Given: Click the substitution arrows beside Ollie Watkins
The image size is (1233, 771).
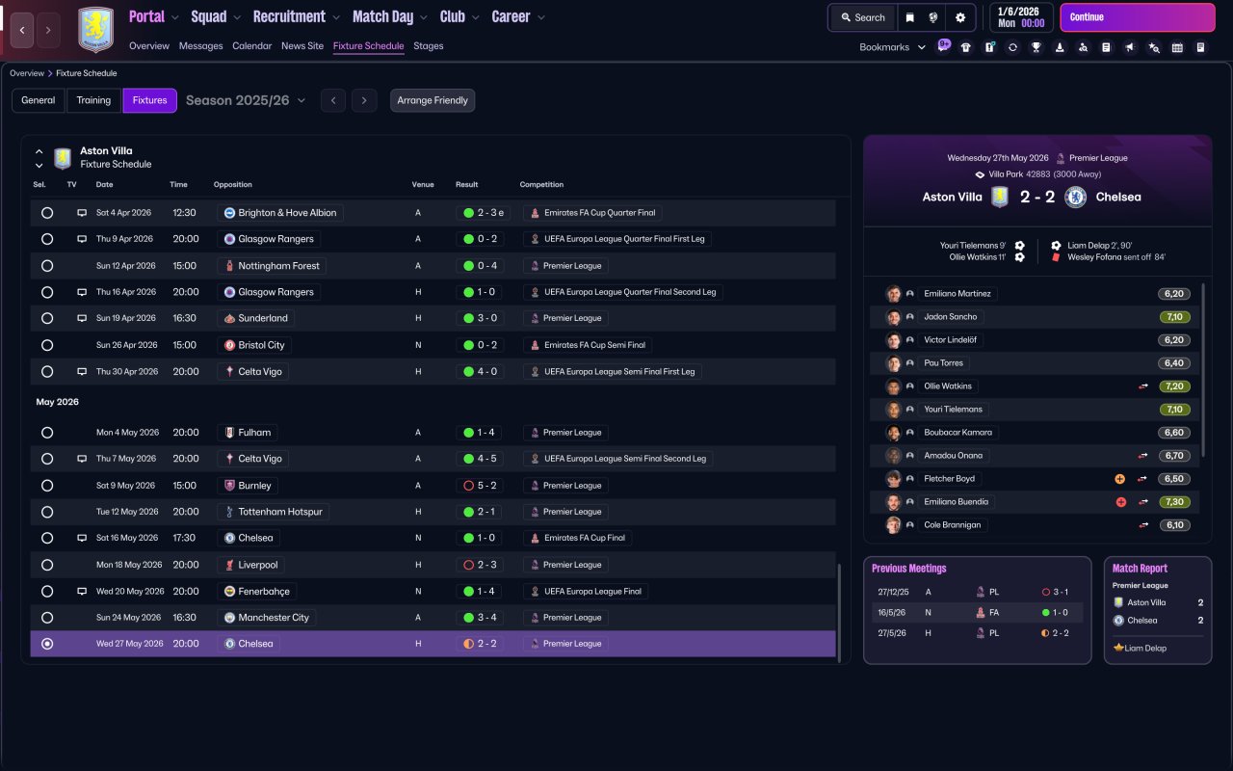Looking at the screenshot, I should [1143, 386].
